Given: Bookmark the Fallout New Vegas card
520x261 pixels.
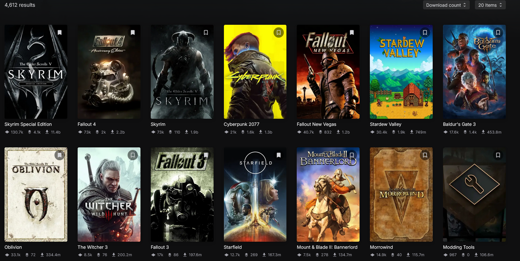Looking at the screenshot, I should click(x=352, y=33).
